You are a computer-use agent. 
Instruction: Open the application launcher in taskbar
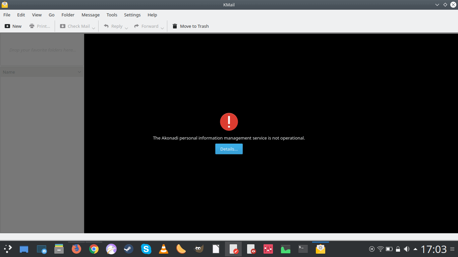[8, 249]
